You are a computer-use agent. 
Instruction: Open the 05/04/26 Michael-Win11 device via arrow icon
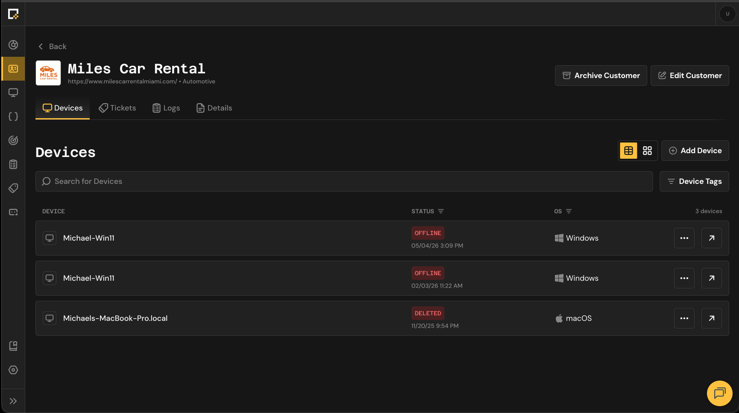click(x=712, y=238)
